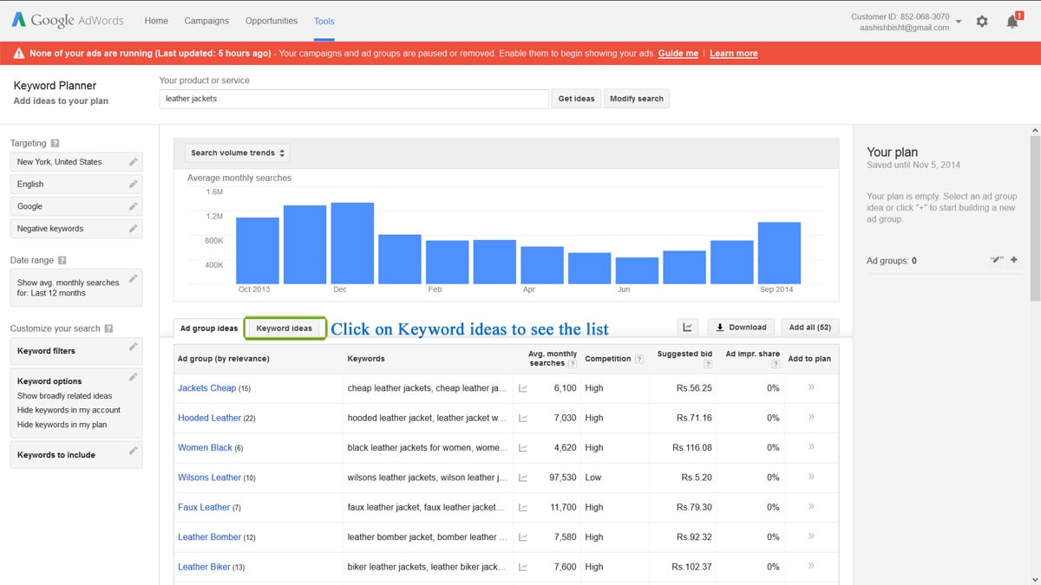1041x585 pixels.
Task: Open the Search volume trends dropdown
Action: (x=236, y=153)
